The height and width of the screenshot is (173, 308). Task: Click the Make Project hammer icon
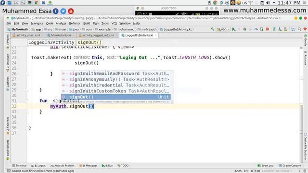click(212, 29)
